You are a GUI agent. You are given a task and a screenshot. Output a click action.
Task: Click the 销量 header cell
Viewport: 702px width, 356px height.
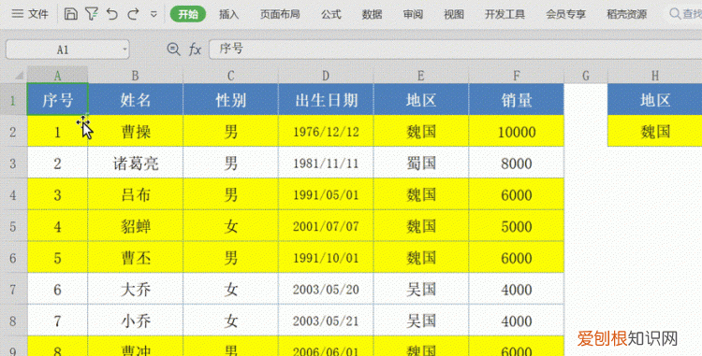click(x=516, y=100)
